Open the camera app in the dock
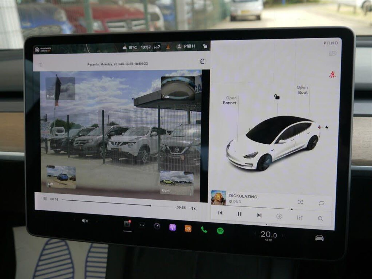Viewport: 372px width, 279px height. tap(157, 226)
